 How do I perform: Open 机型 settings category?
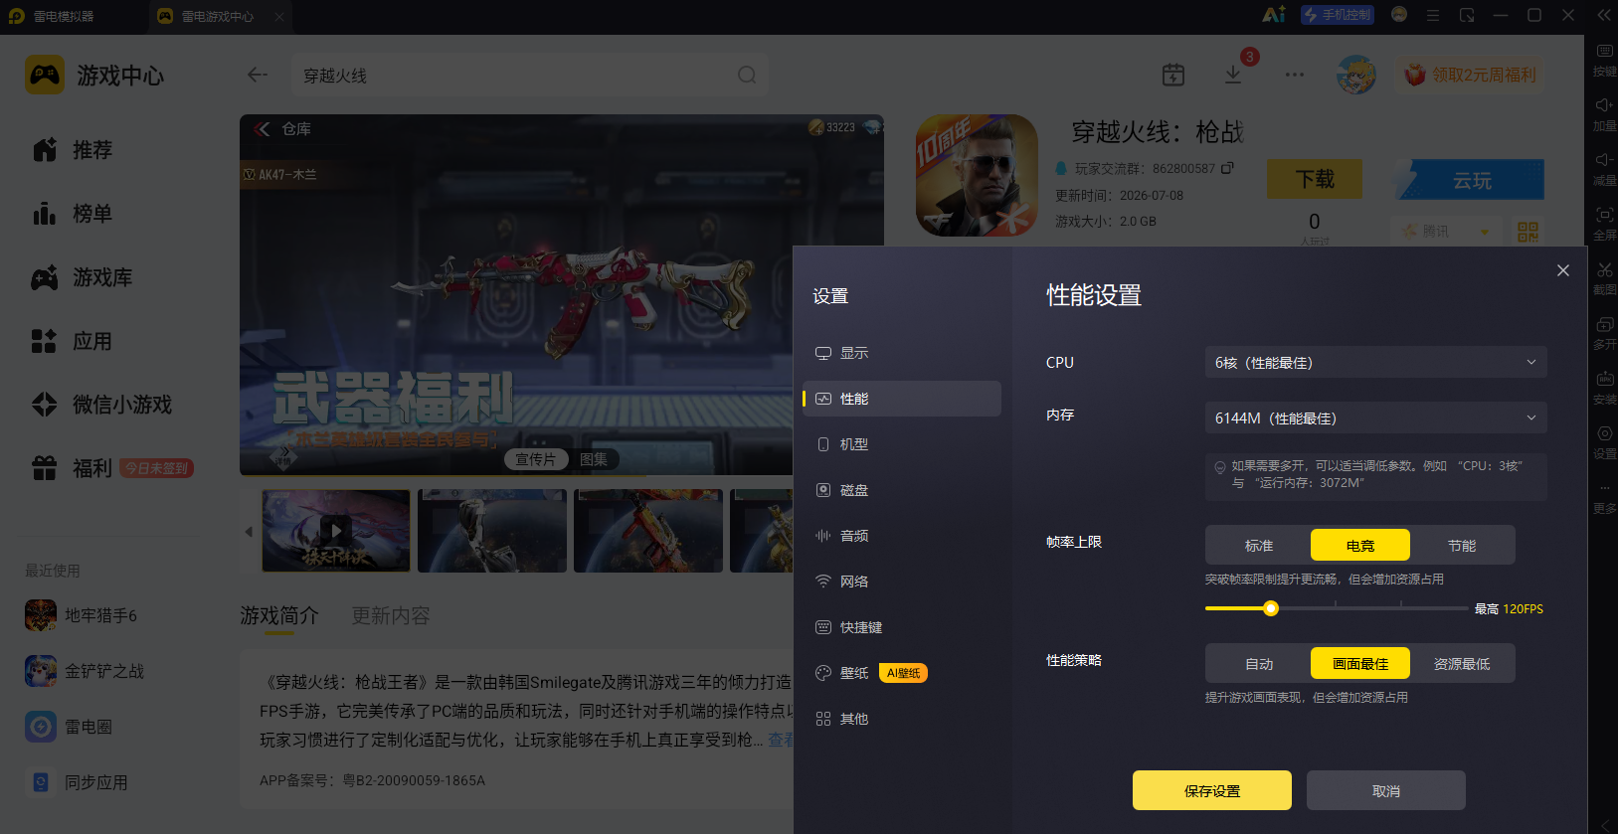[902, 444]
